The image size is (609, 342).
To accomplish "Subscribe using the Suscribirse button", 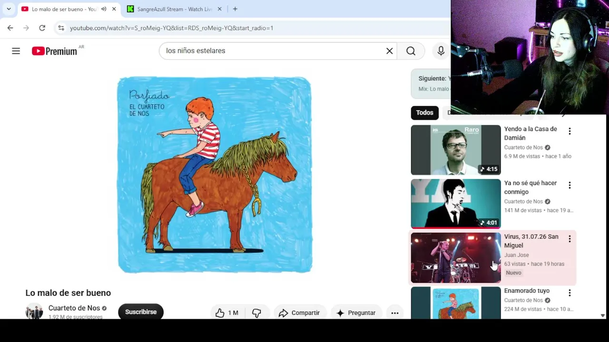I will click(141, 312).
